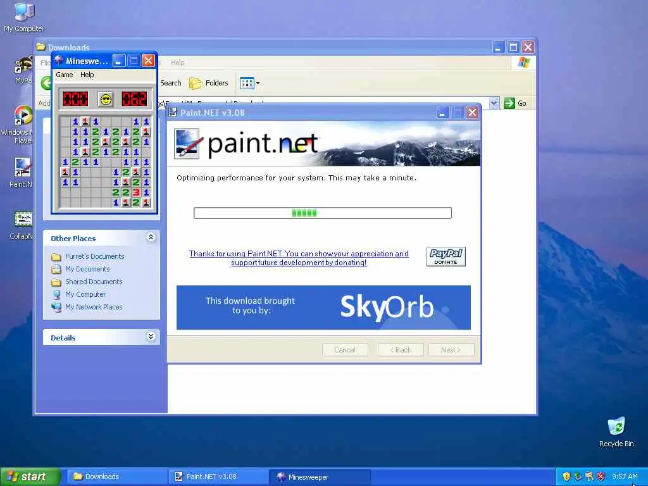Click the My Network Places icon
Viewport: 648px width, 486px height.
tap(56, 307)
